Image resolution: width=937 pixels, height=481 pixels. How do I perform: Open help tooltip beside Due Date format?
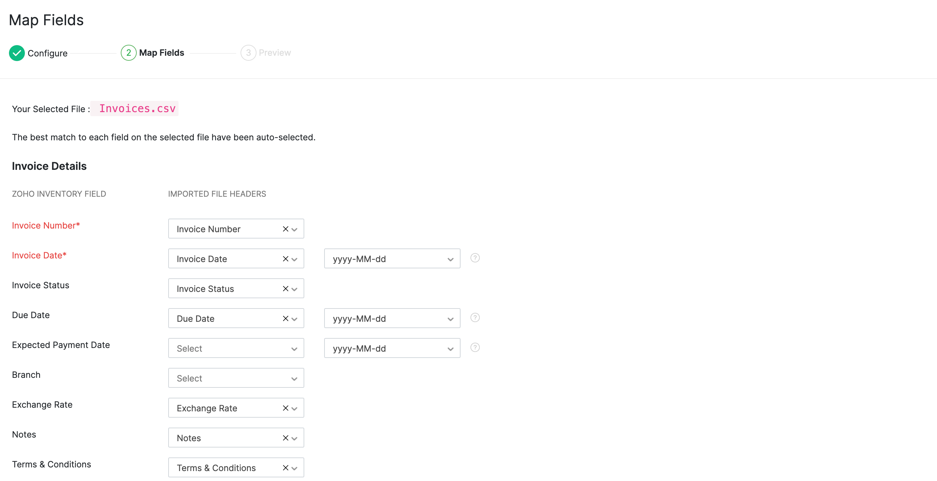[475, 317]
